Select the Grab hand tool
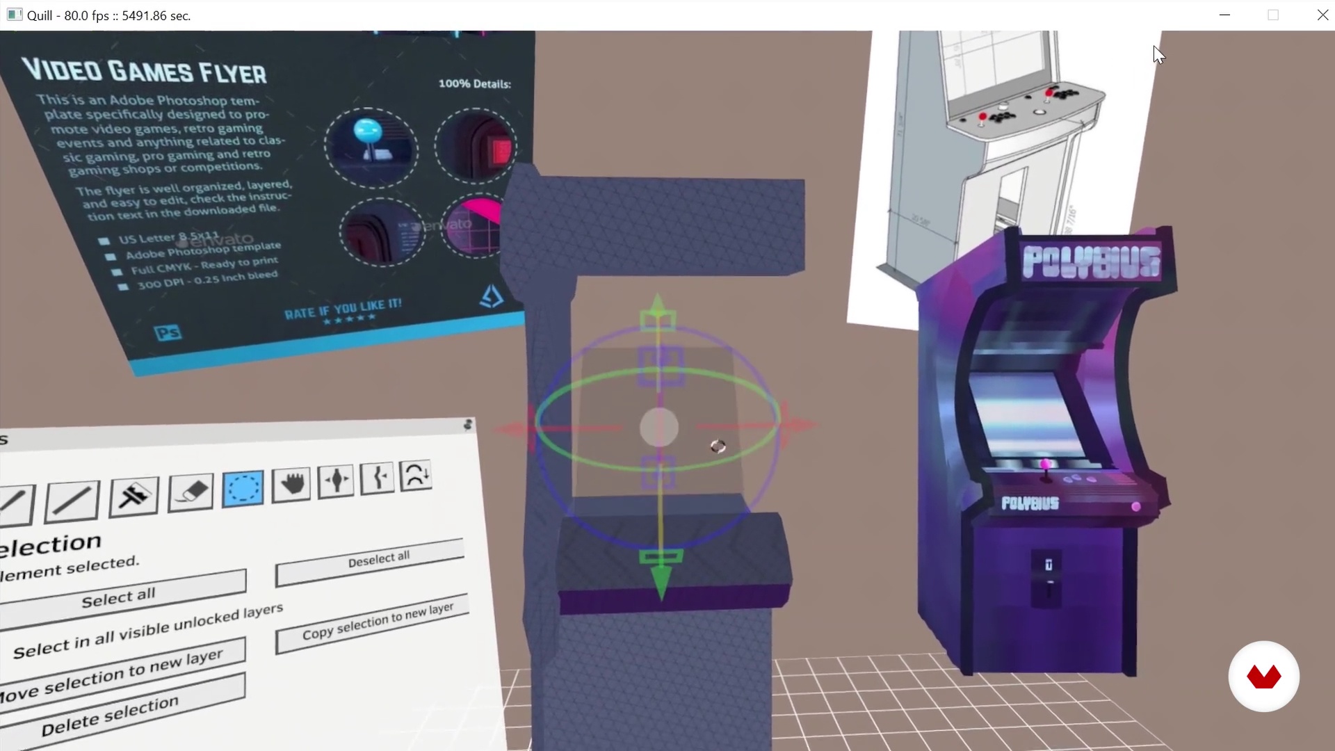 pos(291,483)
